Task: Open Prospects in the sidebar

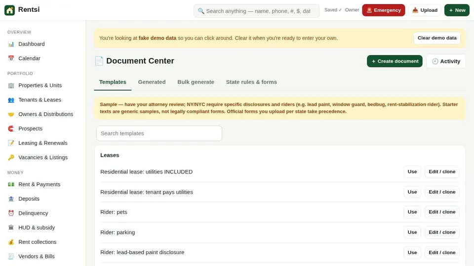Action: 42,129
